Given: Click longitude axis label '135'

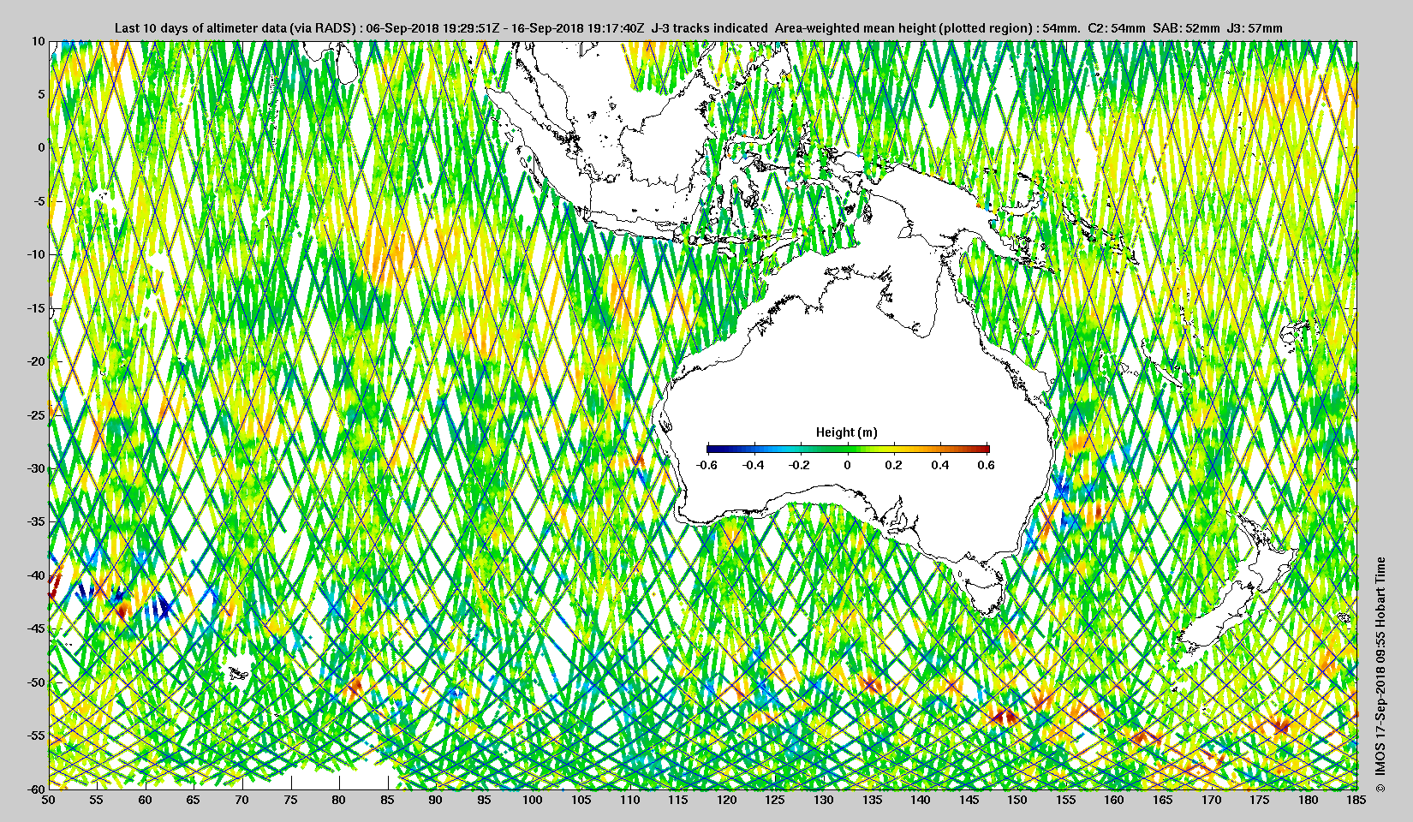Looking at the screenshot, I should point(873,800).
